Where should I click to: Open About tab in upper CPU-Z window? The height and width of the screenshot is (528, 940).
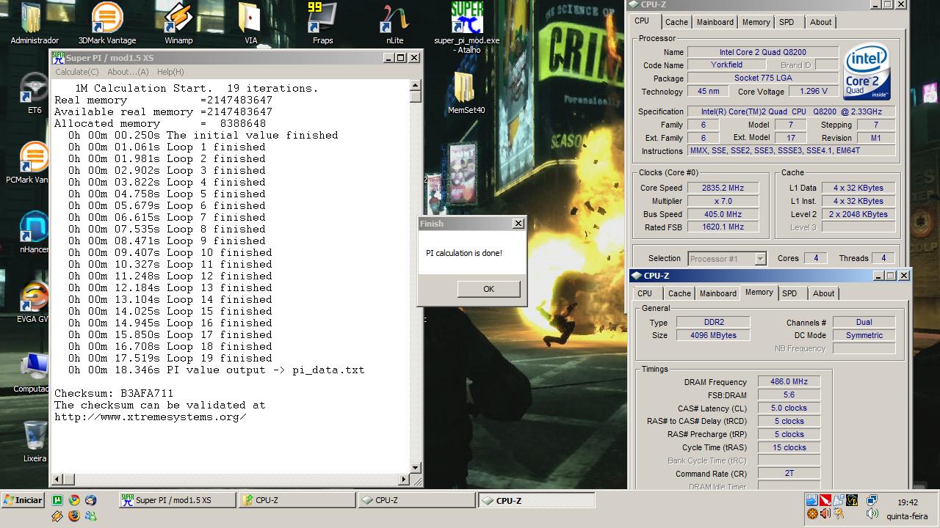tap(820, 22)
